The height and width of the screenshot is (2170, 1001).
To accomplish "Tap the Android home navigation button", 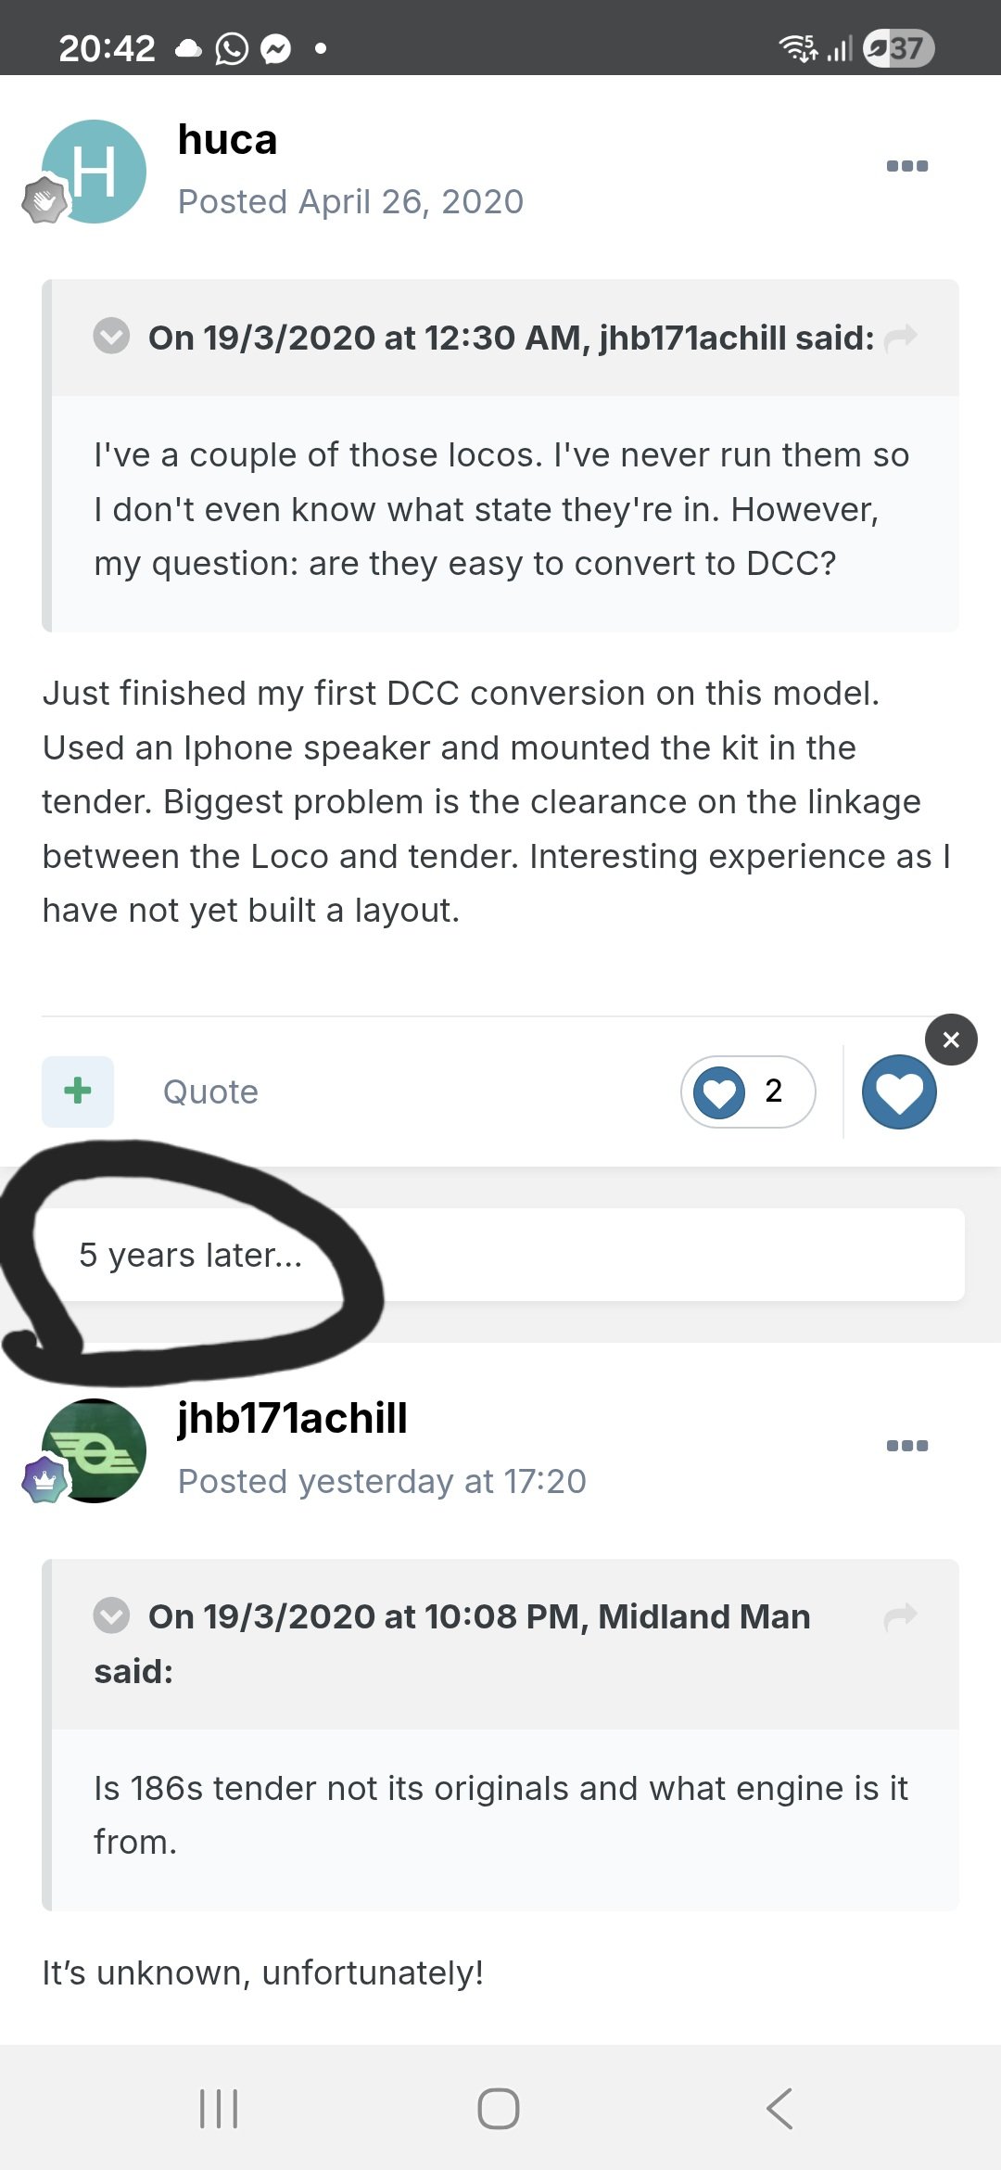I will point(499,2109).
